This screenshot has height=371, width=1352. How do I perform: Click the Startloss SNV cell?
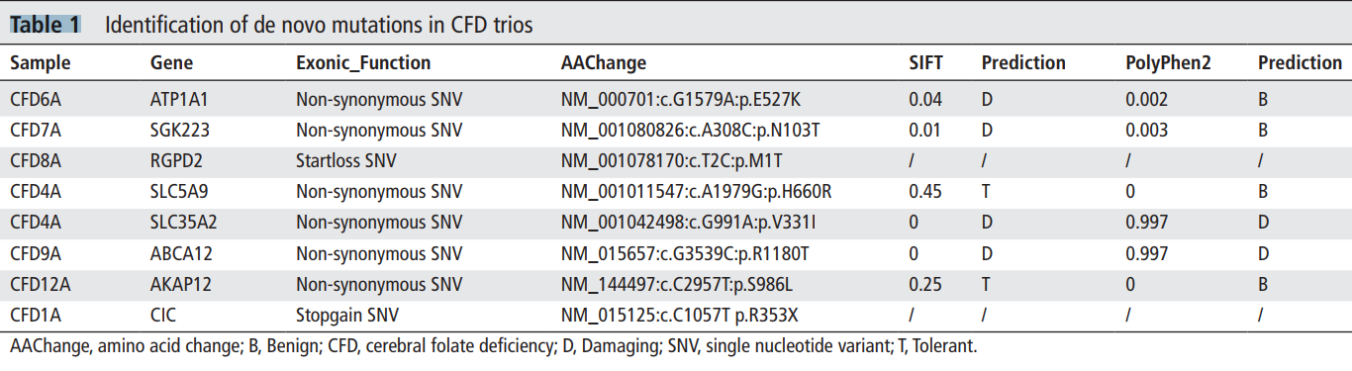341,160
